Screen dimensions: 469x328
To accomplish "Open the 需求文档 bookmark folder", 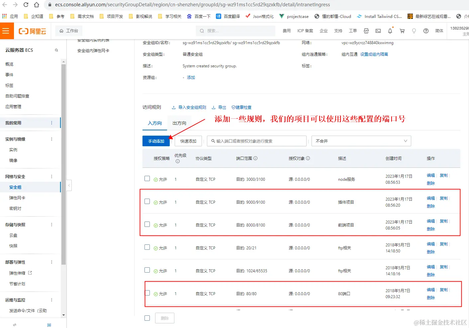I will (82, 16).
